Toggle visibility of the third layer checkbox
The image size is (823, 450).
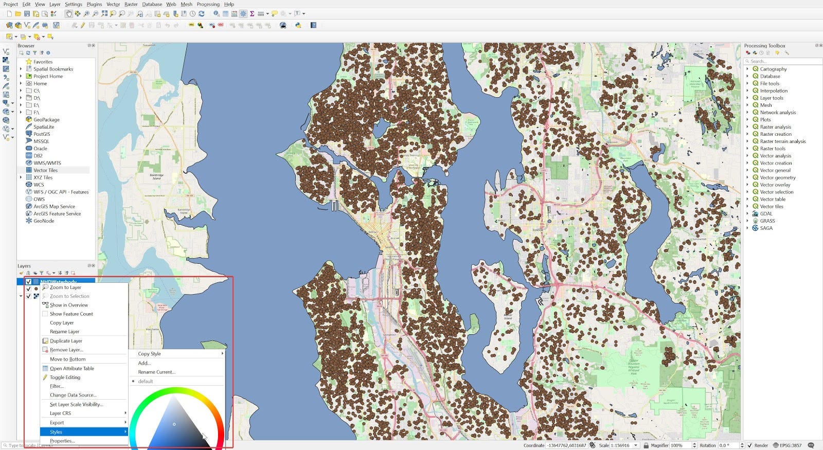(28, 296)
